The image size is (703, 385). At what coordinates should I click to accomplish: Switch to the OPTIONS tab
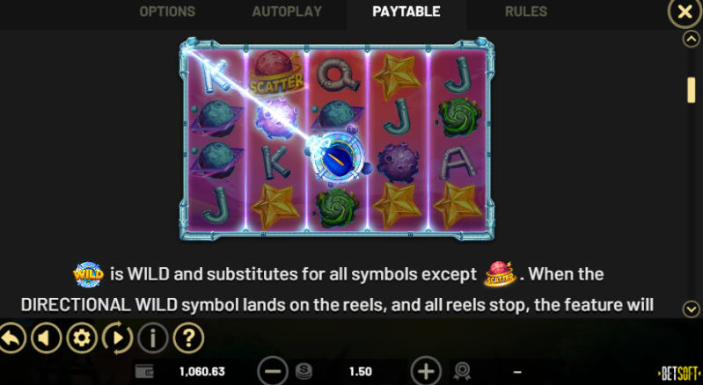coord(167,11)
